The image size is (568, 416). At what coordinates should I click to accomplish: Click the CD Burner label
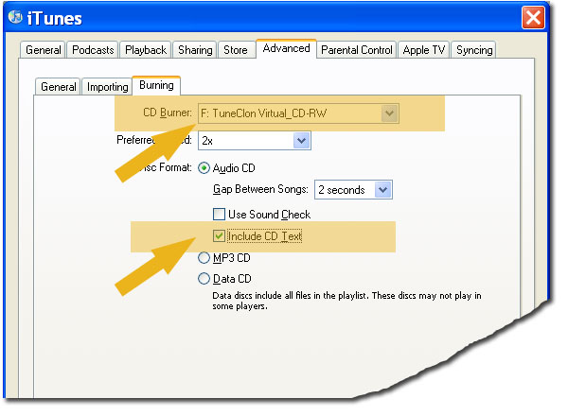[x=168, y=113]
